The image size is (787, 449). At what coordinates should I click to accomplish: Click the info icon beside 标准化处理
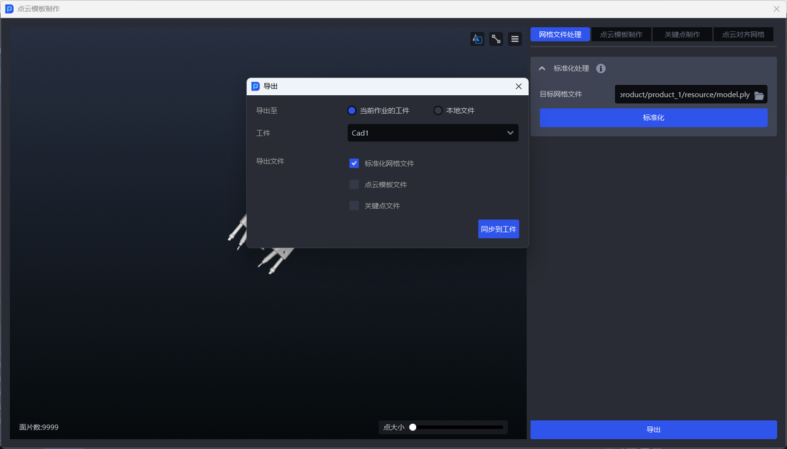click(601, 69)
